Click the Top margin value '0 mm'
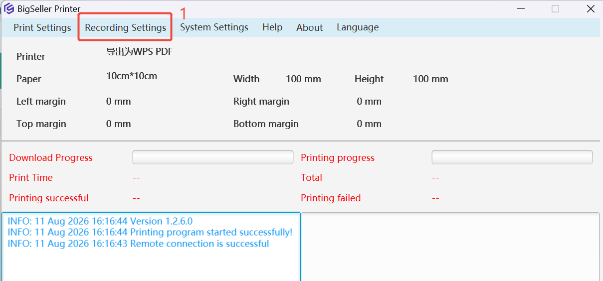This screenshot has width=603, height=281. [118, 124]
